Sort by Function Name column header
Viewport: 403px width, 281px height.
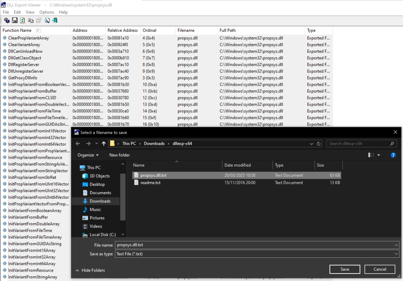click(35, 30)
